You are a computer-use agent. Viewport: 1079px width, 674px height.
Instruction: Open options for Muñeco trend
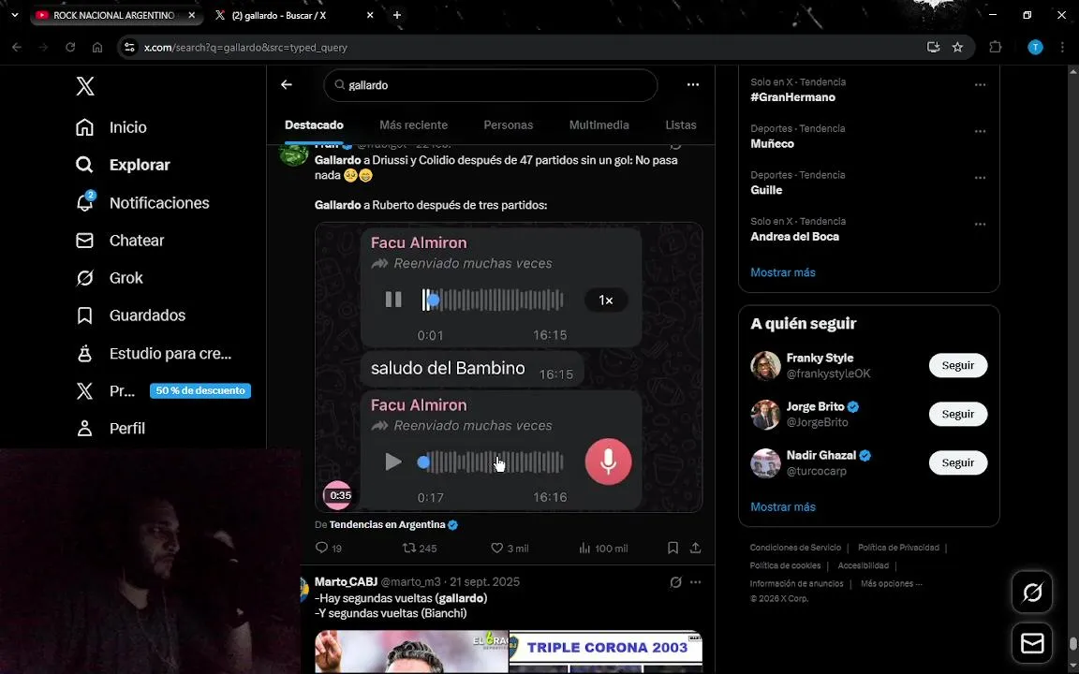click(x=980, y=131)
